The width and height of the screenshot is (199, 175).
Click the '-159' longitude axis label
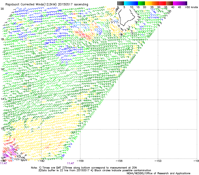coord(80,161)
